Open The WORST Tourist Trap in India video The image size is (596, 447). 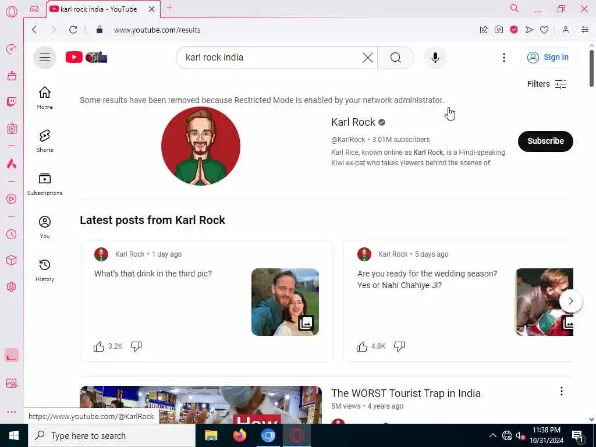coord(406,393)
